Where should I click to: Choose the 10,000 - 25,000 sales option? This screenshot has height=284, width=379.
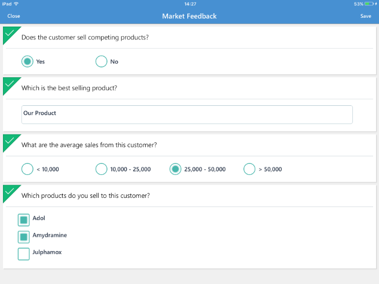point(101,169)
